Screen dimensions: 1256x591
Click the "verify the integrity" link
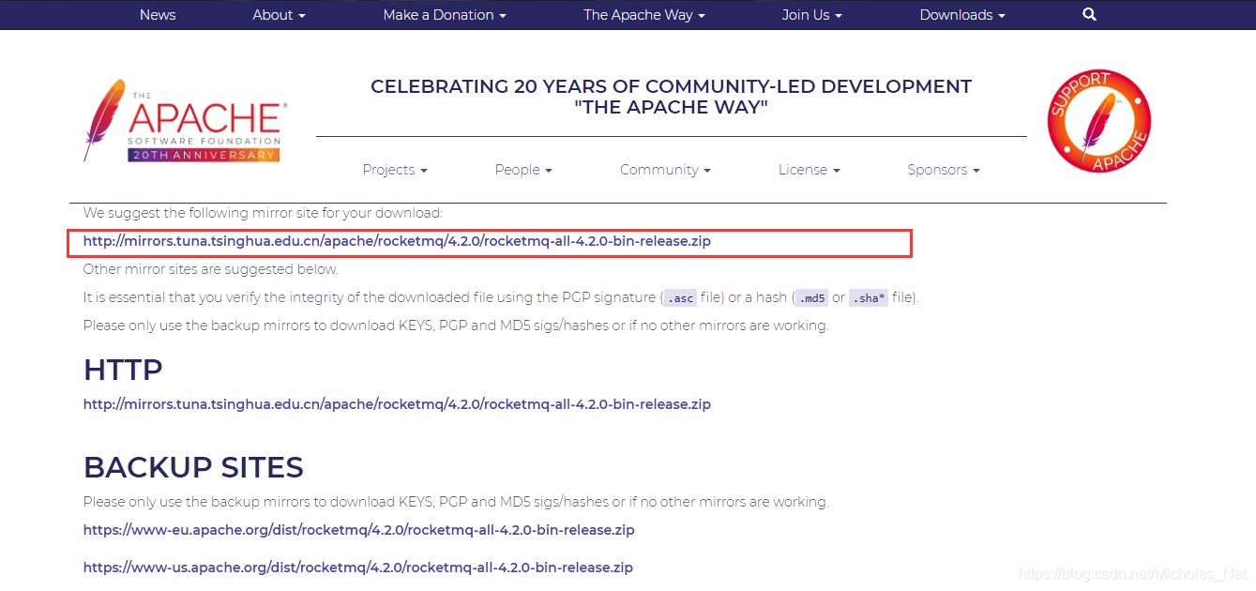click(x=284, y=297)
